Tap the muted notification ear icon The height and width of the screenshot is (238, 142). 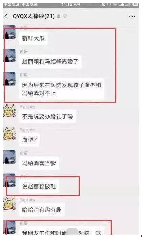click(x=65, y=16)
